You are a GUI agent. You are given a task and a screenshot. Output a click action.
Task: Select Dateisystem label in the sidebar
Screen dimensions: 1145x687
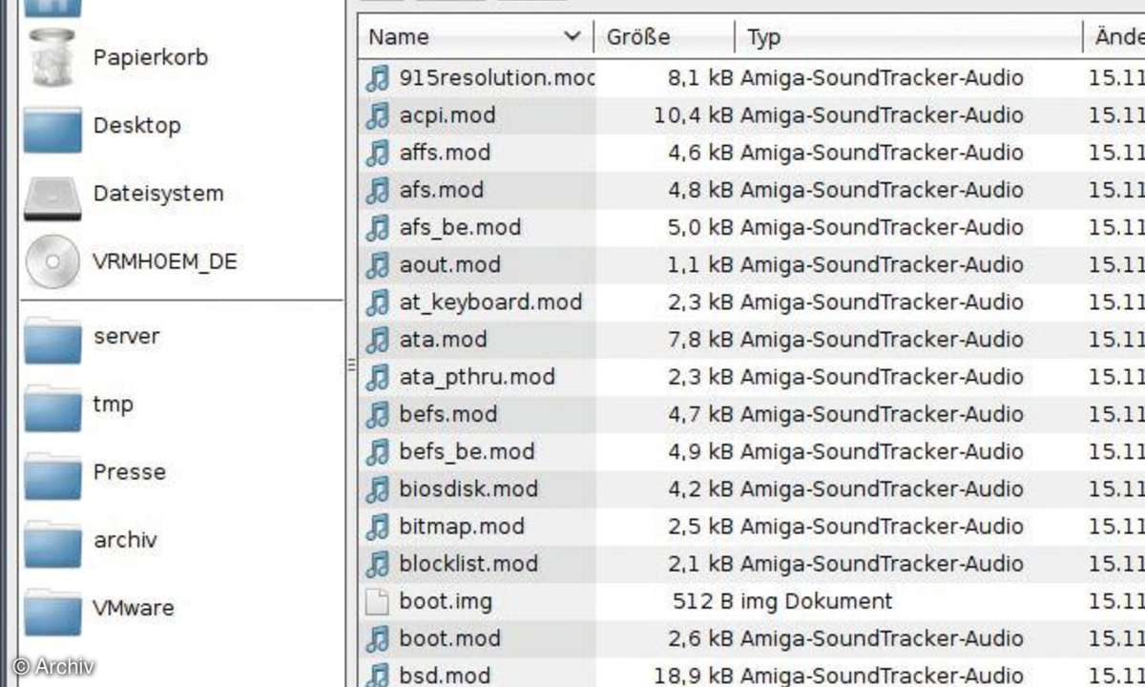(x=158, y=194)
